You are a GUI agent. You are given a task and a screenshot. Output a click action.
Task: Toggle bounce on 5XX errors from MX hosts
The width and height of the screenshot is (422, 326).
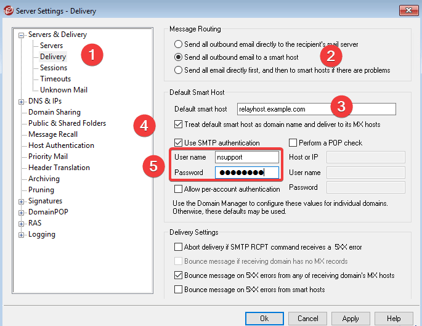(x=178, y=275)
